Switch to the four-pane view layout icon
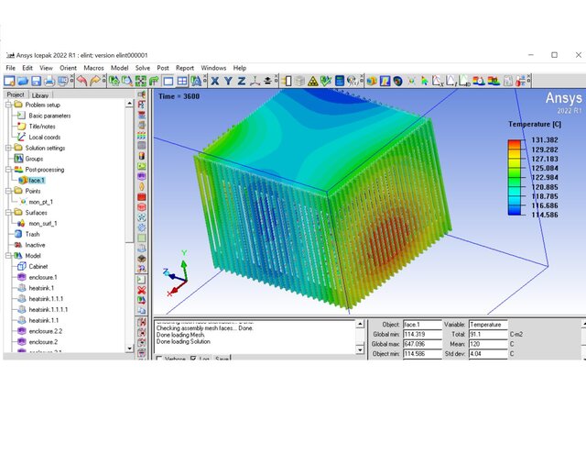 point(182,81)
